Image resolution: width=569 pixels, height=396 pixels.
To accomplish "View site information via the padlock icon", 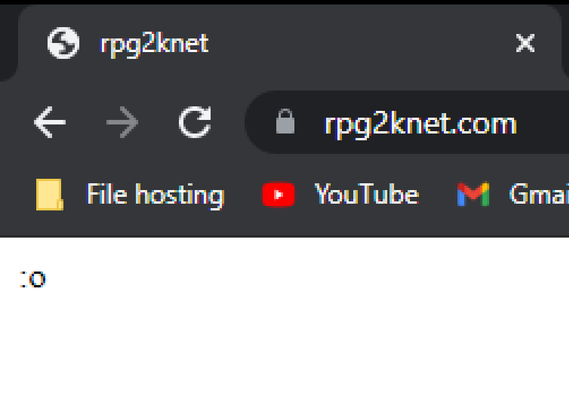I will click(285, 122).
